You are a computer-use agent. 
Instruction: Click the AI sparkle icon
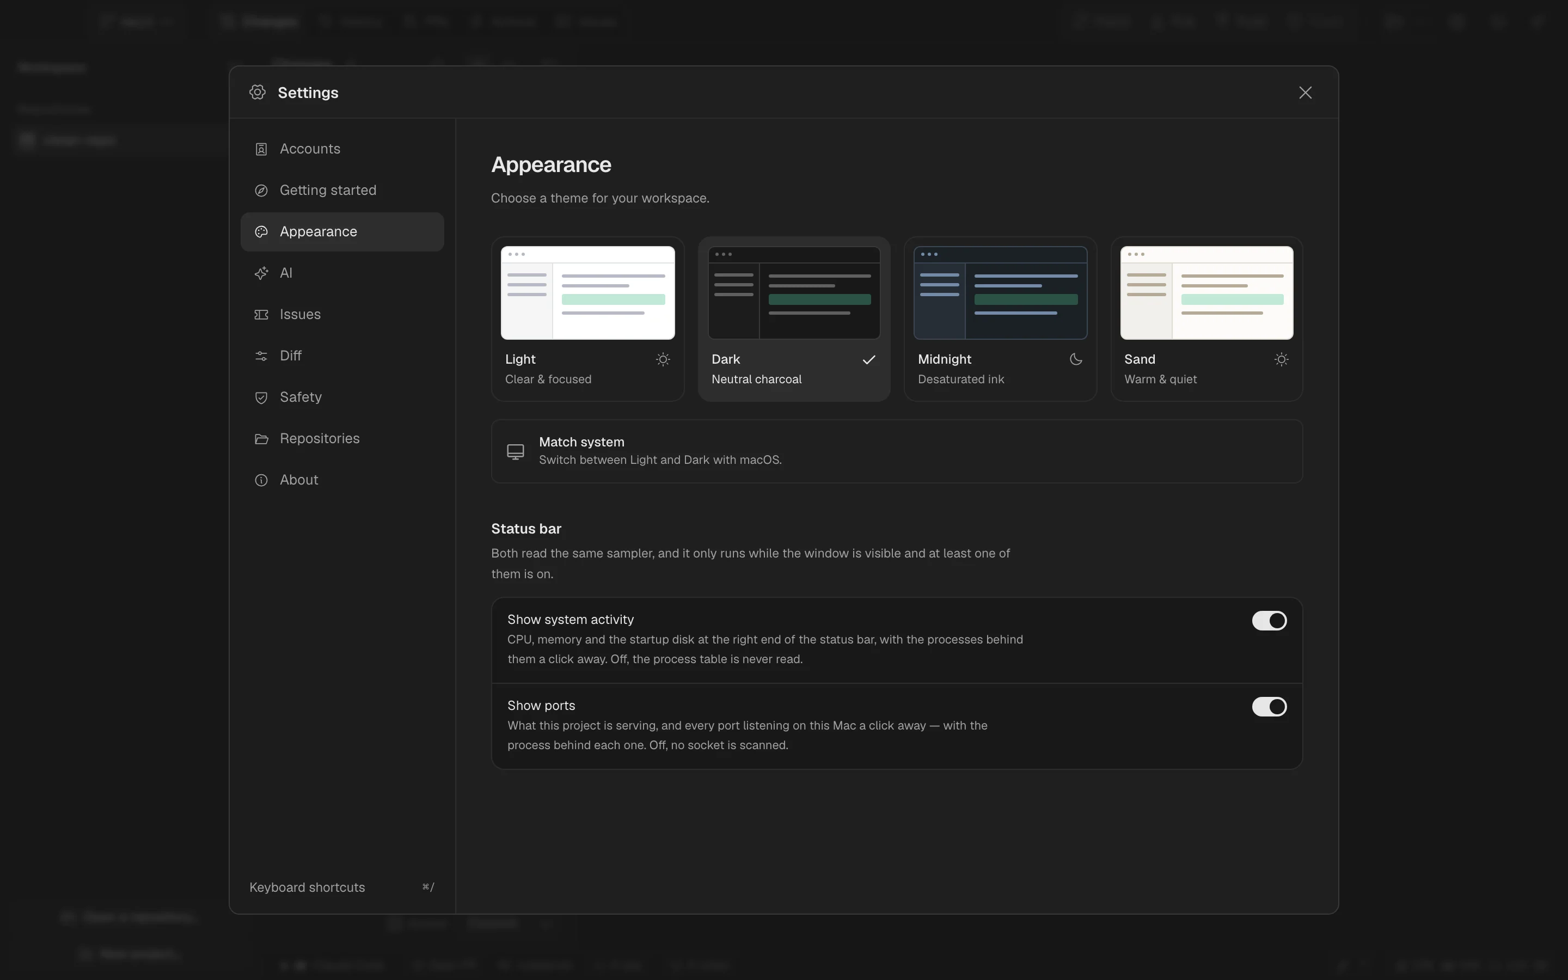coord(261,273)
